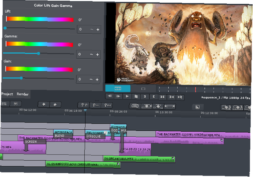Switch monitor to timeline view

118,89
